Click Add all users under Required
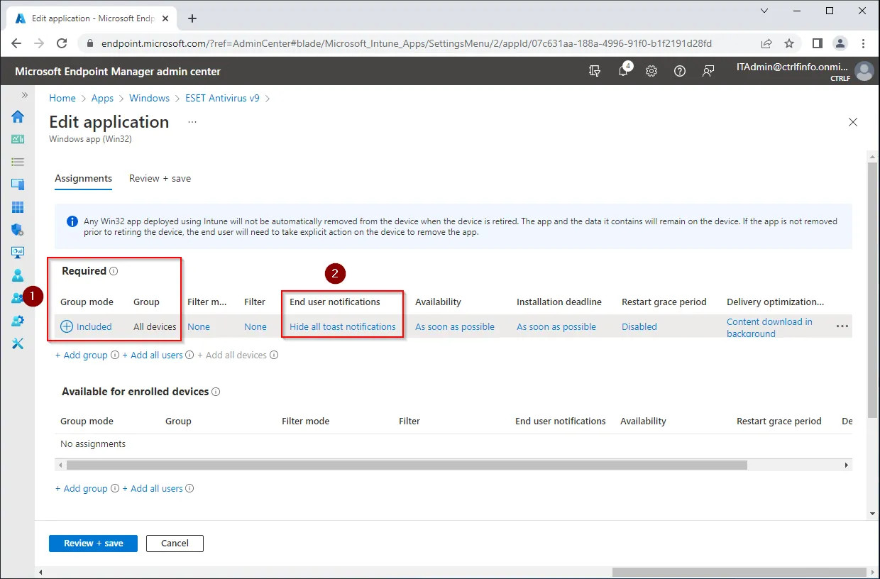Screen dimensions: 880x579 153,355
